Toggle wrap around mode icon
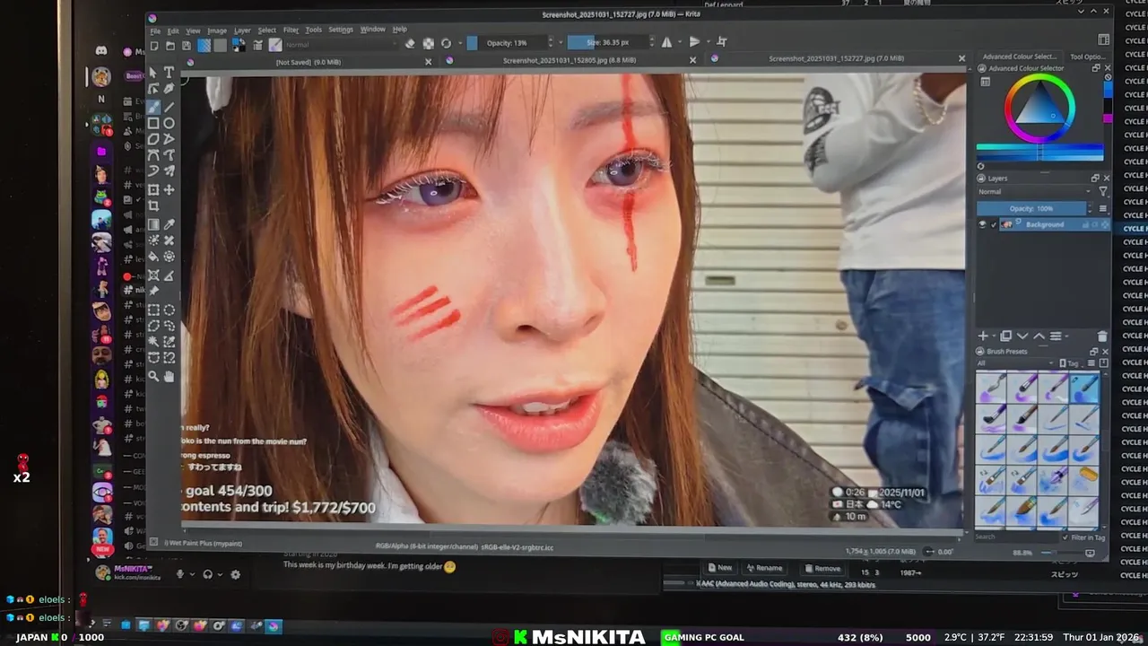 [x=722, y=42]
